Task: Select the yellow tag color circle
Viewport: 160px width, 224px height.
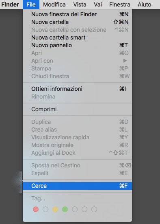Action: [55, 209]
